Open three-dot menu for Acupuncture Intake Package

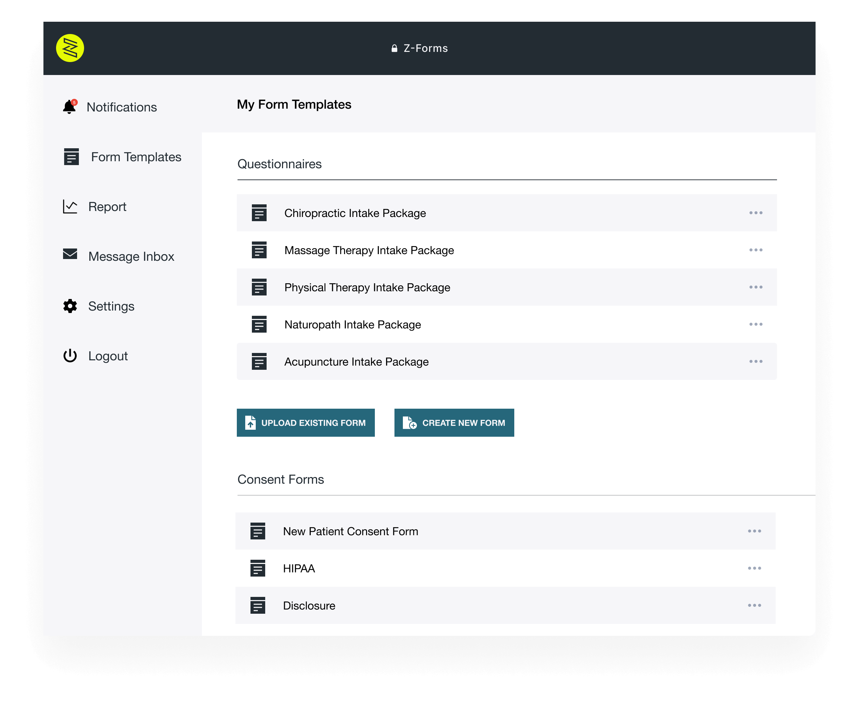(x=756, y=361)
